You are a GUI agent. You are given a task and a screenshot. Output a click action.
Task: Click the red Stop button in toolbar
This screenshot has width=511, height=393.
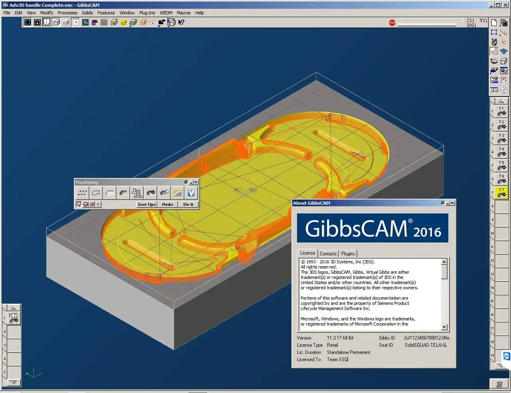tap(392, 23)
